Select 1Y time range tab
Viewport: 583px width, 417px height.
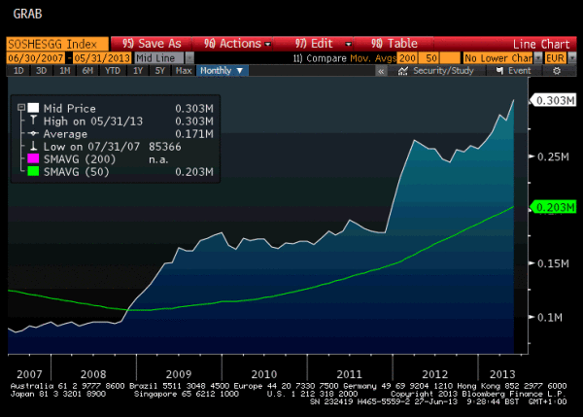(138, 71)
